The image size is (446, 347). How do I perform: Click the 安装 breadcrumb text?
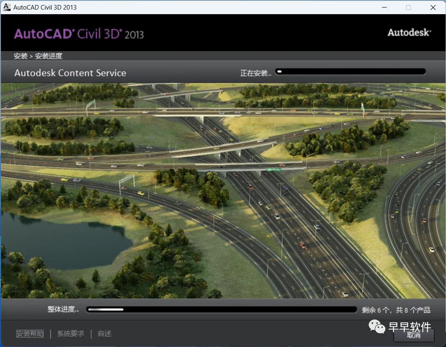pos(20,56)
